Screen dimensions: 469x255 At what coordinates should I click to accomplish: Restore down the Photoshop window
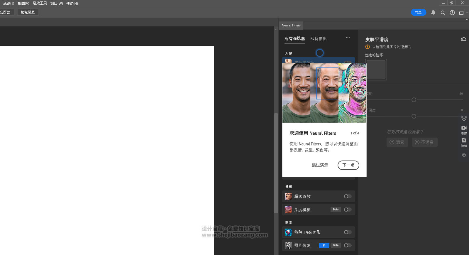(451, 3)
